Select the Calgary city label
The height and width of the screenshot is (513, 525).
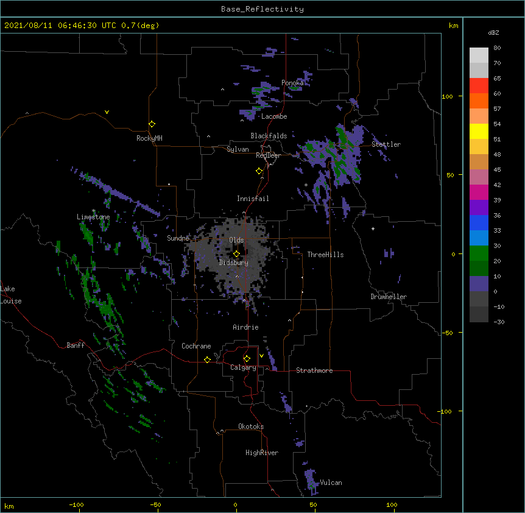[243, 367]
